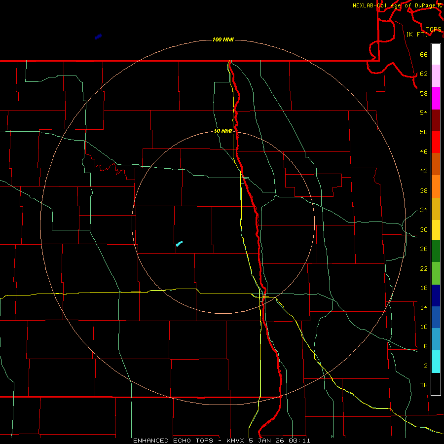Click the legend value "46"
Screen dimensions: 444x444
point(424,152)
